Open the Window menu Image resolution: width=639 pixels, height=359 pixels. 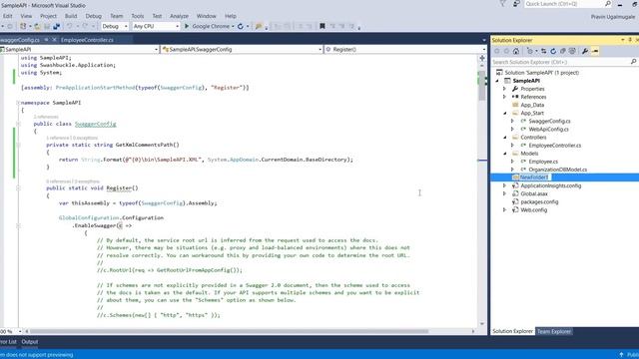click(207, 16)
